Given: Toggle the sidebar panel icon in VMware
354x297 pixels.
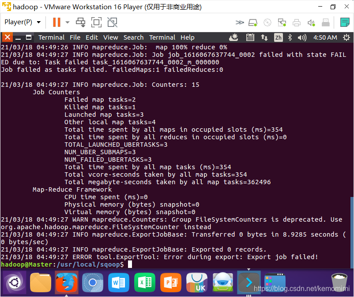Looking at the screenshot, I should tap(345, 22).
